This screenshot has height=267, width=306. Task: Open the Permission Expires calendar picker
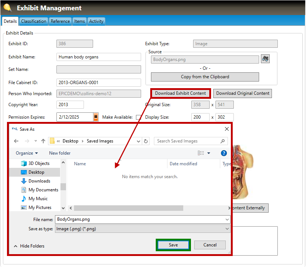(96, 117)
